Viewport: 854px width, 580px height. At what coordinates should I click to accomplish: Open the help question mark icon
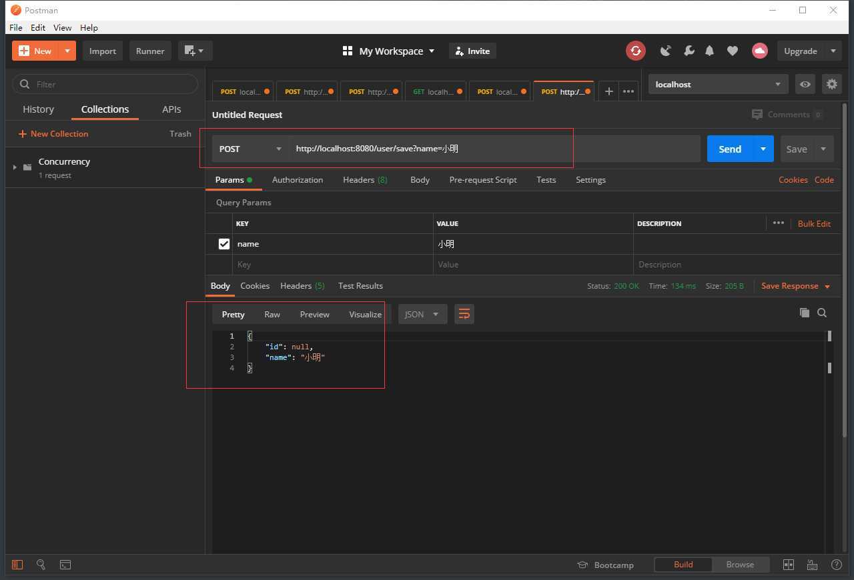click(x=836, y=565)
